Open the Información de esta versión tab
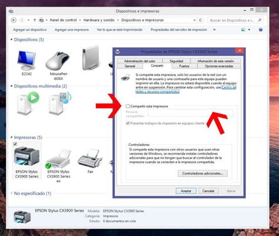 click(x=215, y=61)
